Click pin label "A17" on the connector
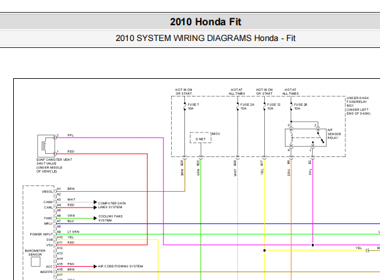Image resolution: width=380 pixels, height=280 pixels. pyautogui.click(x=60, y=275)
